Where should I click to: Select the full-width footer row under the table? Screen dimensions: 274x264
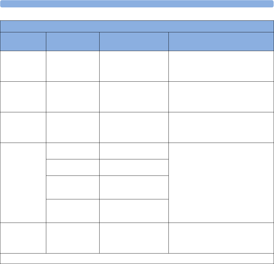[137, 259]
